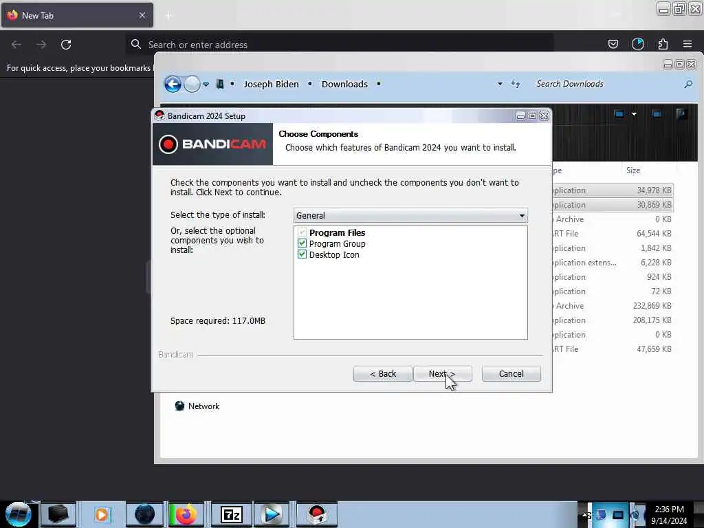Image resolution: width=704 pixels, height=528 pixels.
Task: Click the Explorer address bar folder icon
Action: [x=220, y=84]
